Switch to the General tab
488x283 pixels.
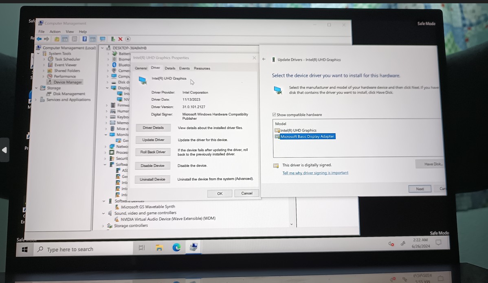pos(141,68)
